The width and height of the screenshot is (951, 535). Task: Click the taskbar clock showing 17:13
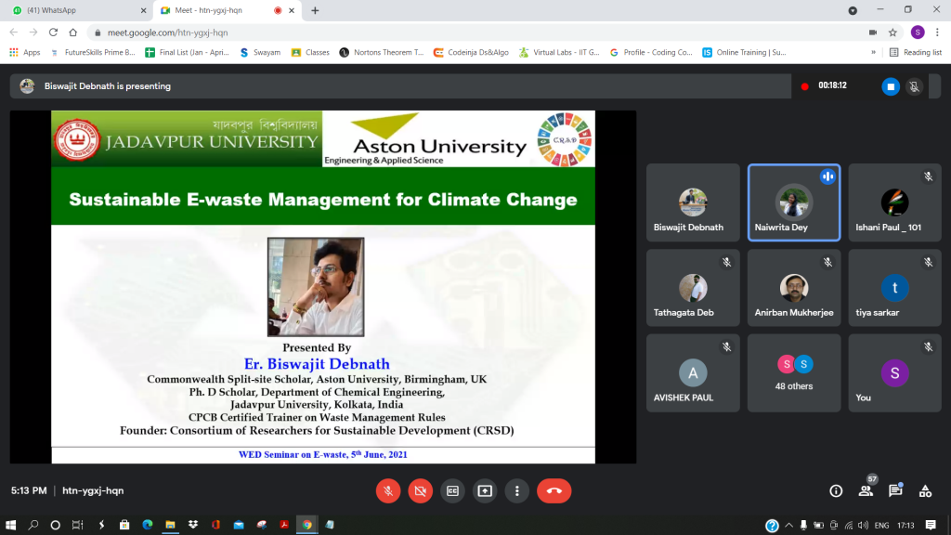pos(905,526)
